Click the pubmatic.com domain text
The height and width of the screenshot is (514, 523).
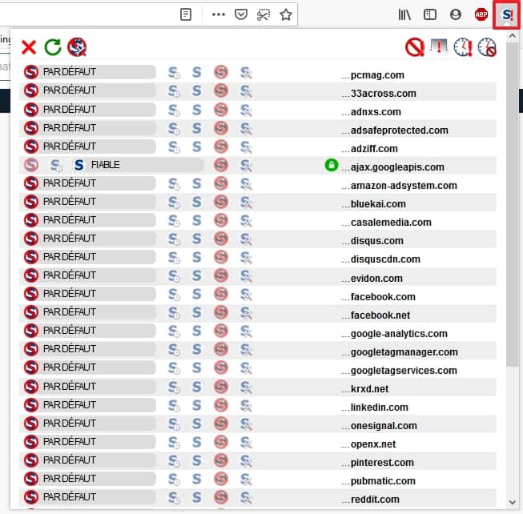pos(383,481)
